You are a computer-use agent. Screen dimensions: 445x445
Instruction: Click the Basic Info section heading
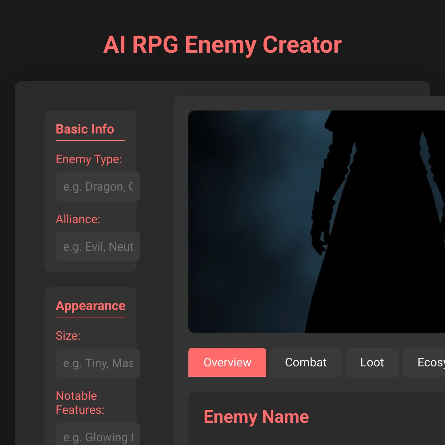coord(85,129)
